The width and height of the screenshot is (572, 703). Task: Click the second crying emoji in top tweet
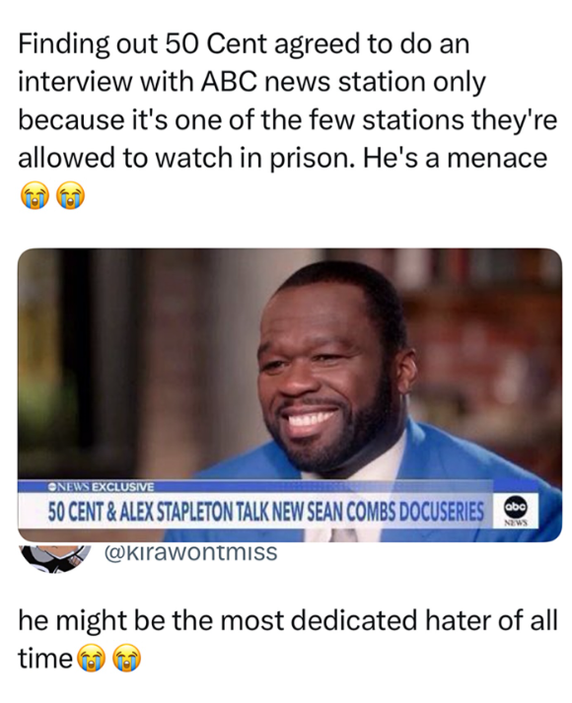(x=70, y=195)
